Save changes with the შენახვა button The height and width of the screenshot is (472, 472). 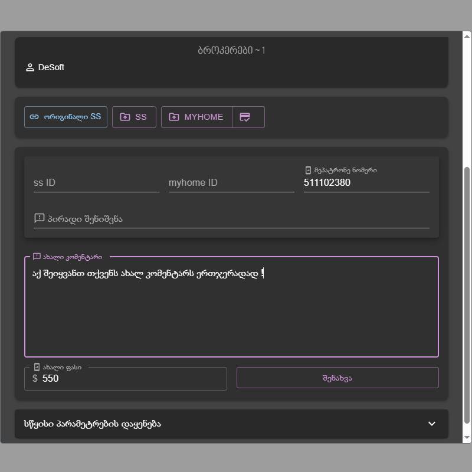point(337,378)
